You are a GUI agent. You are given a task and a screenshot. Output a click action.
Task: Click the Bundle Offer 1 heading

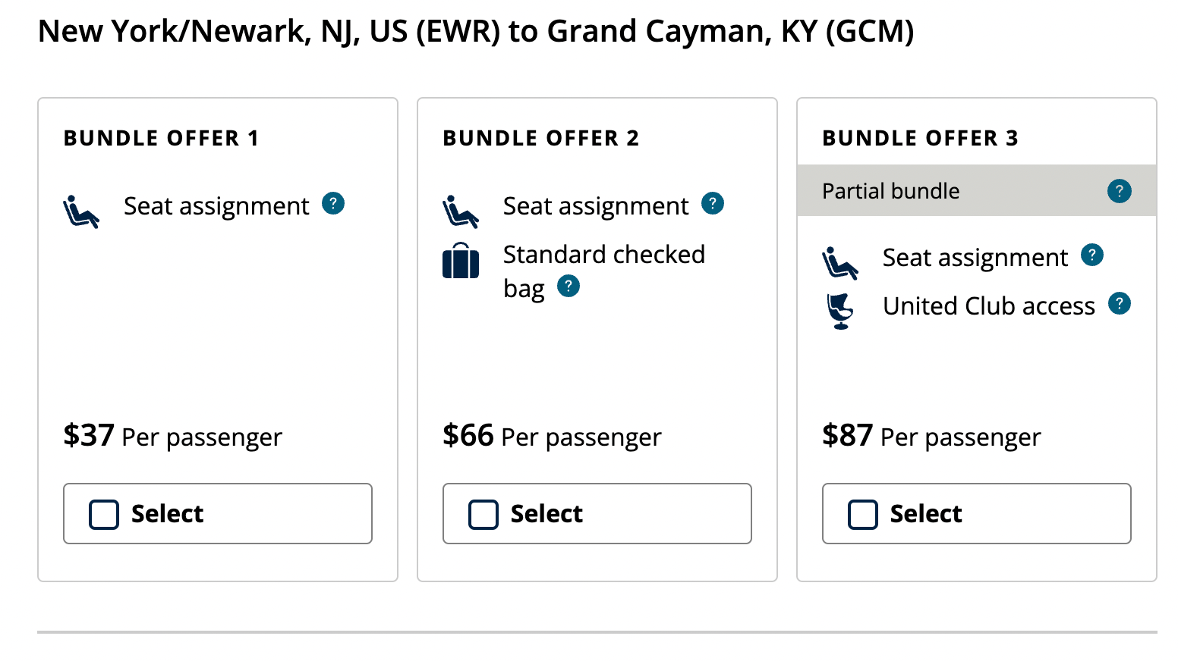point(161,138)
